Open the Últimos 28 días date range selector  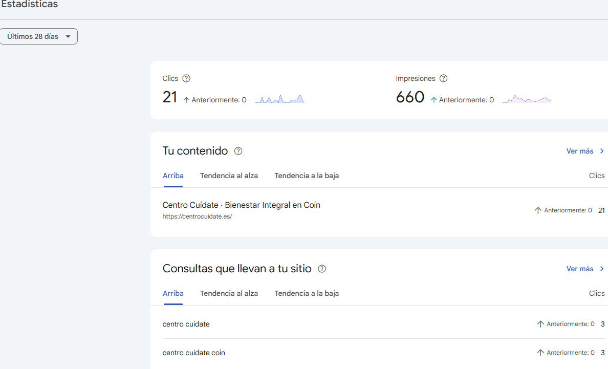click(38, 36)
